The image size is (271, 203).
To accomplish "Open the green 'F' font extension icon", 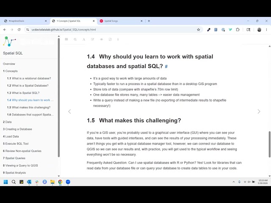I will [x=230, y=30].
